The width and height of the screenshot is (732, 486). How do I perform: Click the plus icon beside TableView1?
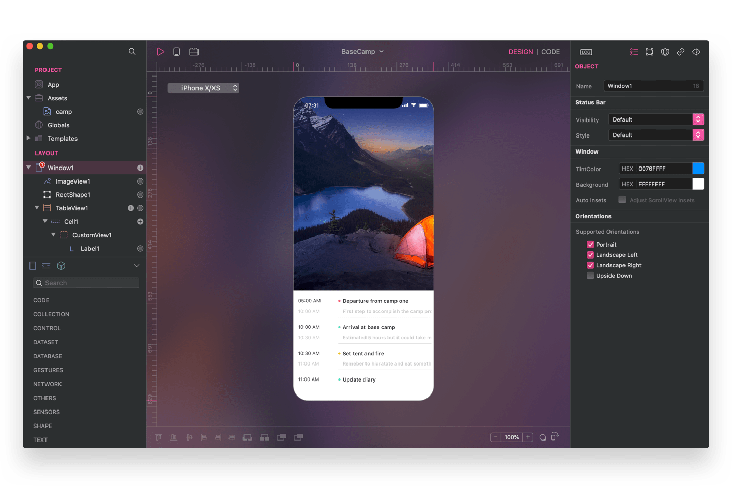click(x=131, y=208)
